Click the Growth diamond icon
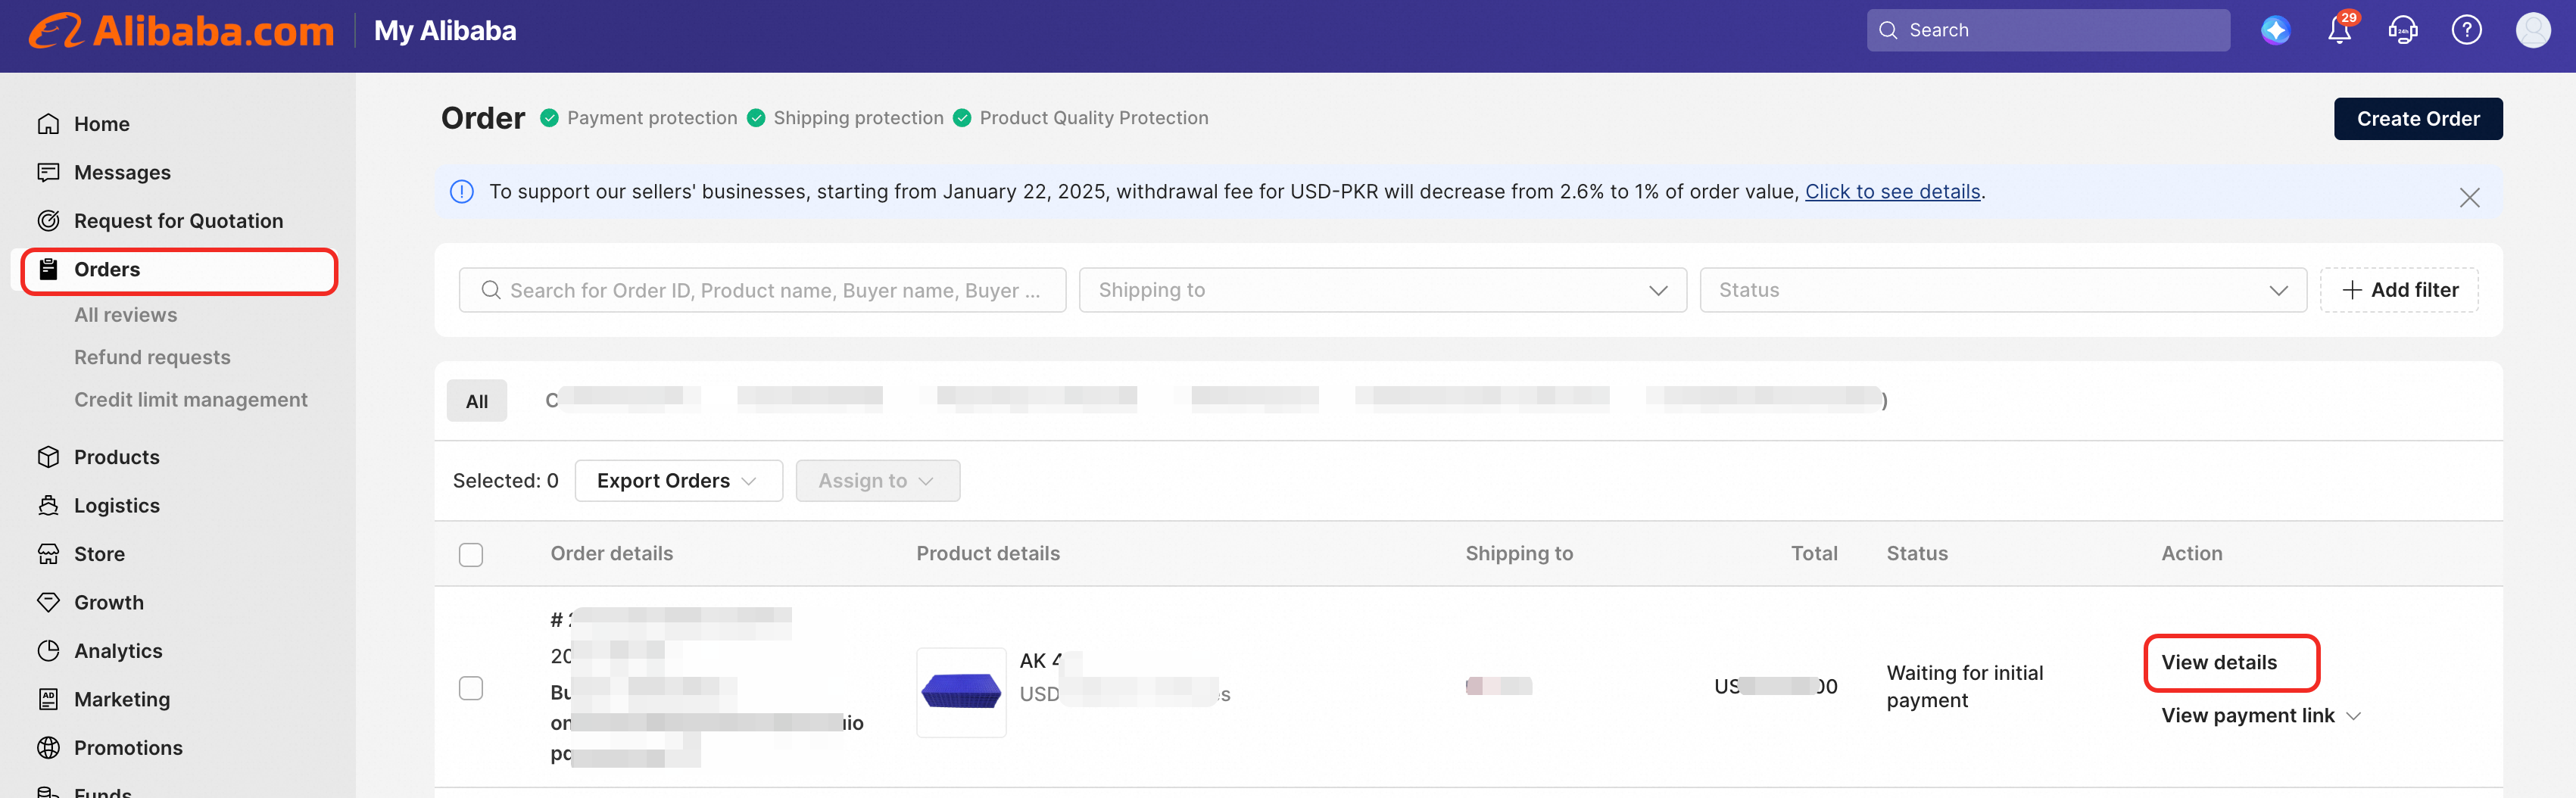Viewport: 2576px width, 798px height. 48,602
